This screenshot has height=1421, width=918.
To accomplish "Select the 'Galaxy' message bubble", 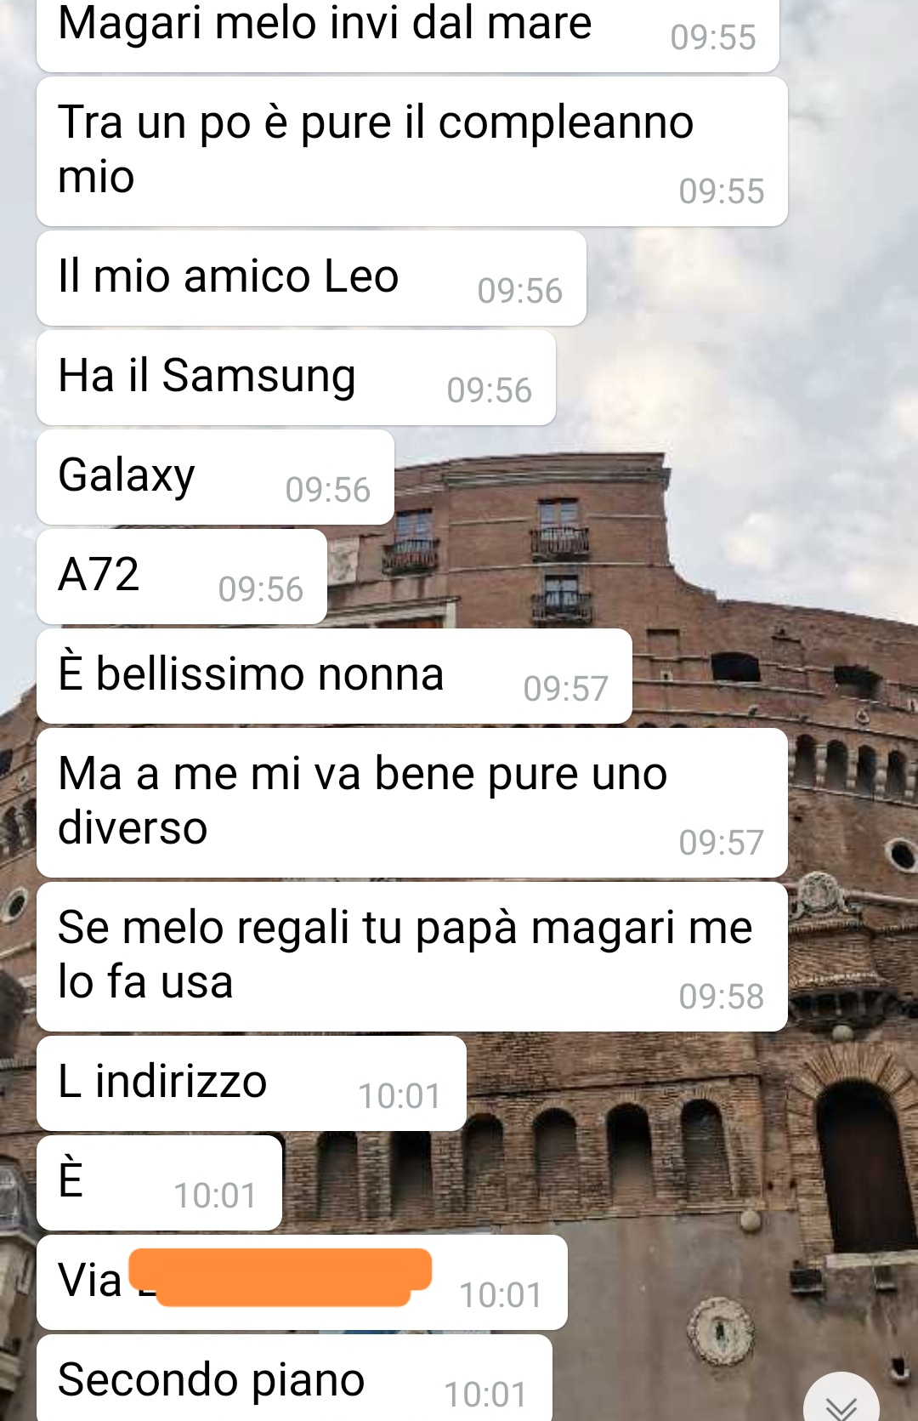I will pos(215,477).
